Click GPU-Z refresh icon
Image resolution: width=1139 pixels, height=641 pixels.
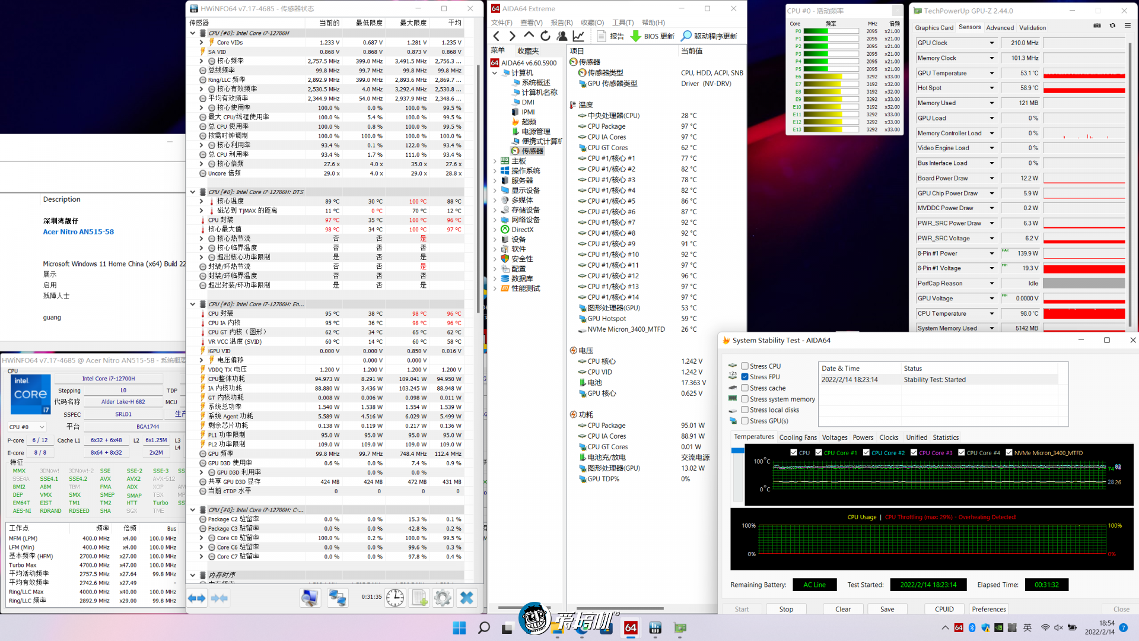(x=1112, y=26)
